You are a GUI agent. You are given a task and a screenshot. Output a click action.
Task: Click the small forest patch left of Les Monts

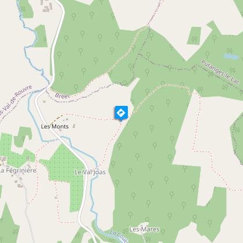[23, 137]
